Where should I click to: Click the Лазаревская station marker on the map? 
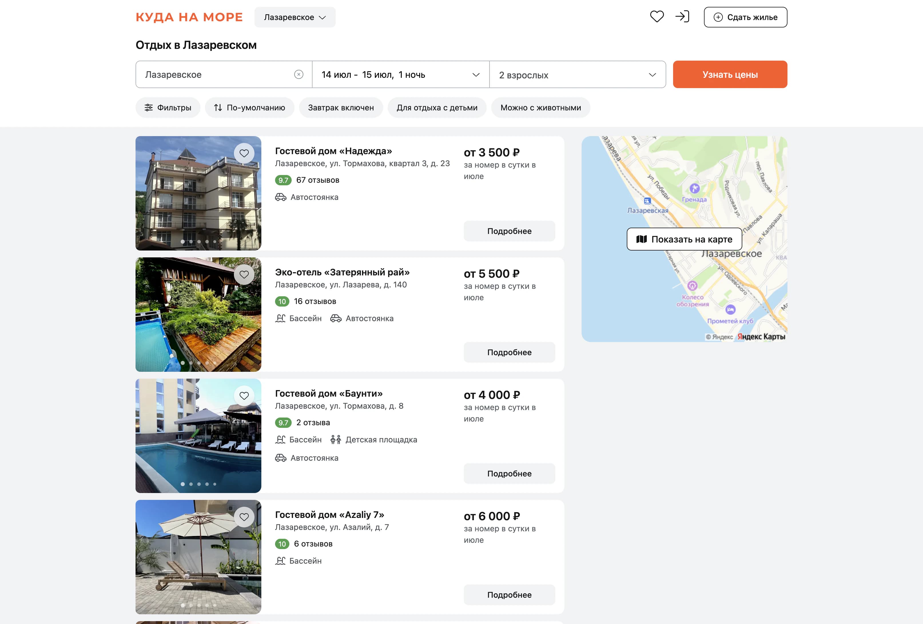pos(647,201)
